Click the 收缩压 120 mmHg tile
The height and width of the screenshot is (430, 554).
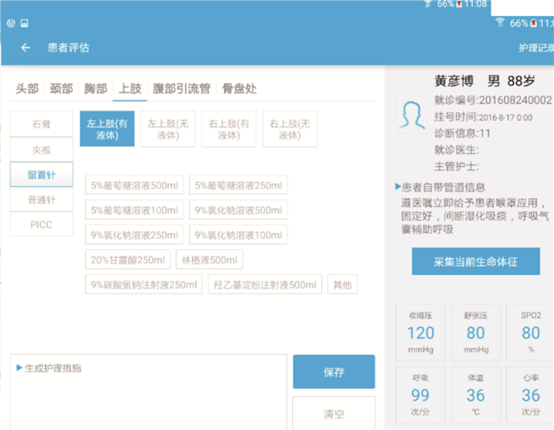click(421, 329)
